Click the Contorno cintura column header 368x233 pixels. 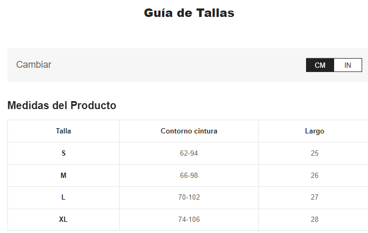point(189,131)
